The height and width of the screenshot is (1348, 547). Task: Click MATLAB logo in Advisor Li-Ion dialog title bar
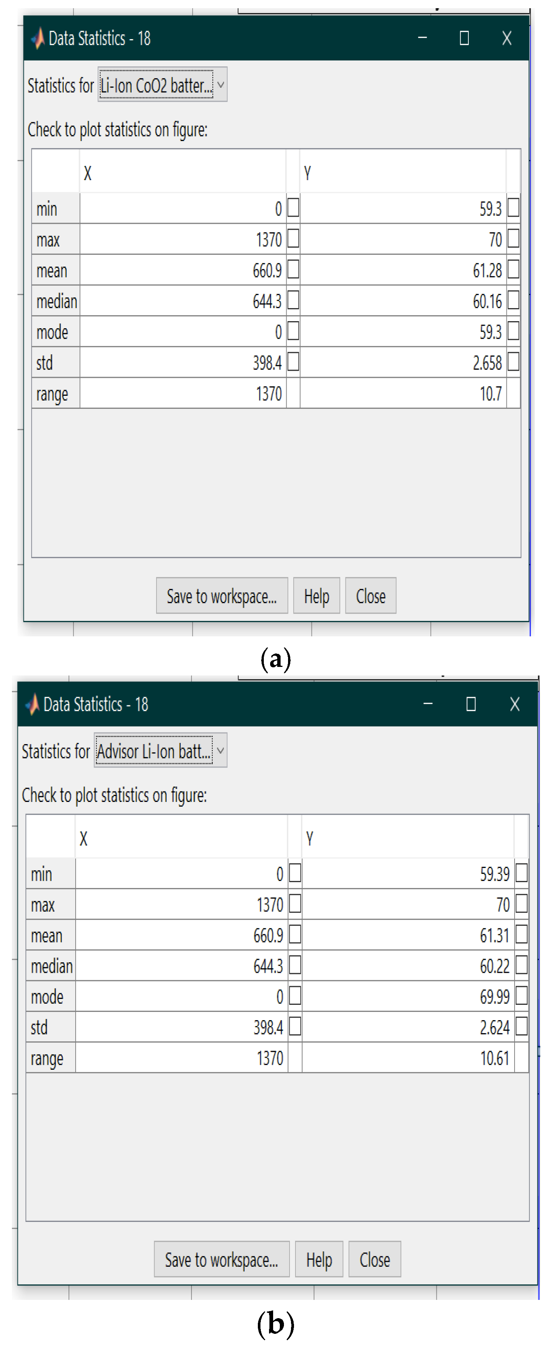tap(32, 704)
